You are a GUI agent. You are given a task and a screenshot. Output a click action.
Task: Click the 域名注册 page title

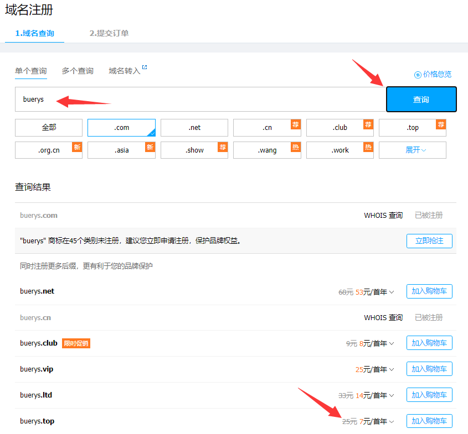tap(29, 9)
